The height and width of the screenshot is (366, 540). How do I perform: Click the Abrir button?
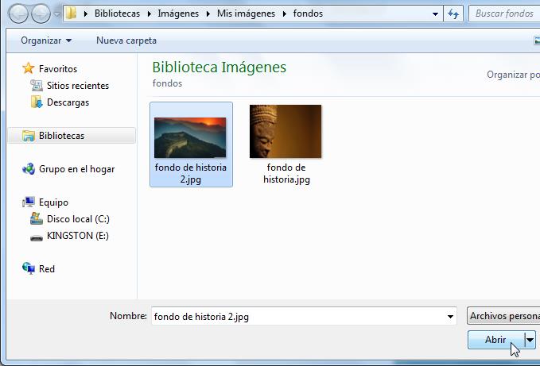495,339
